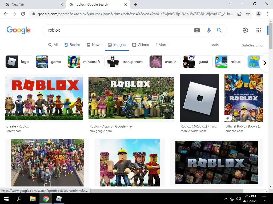
Task: Click in the roblox search input field
Action: 118,30
